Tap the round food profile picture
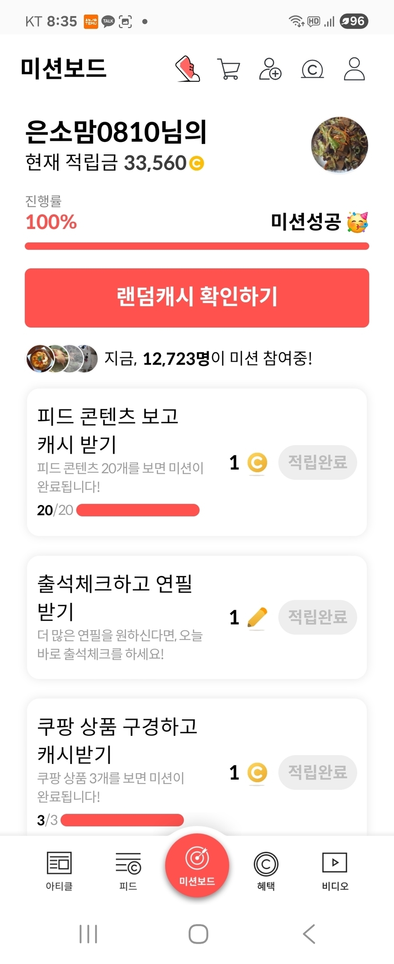 pos(339,144)
